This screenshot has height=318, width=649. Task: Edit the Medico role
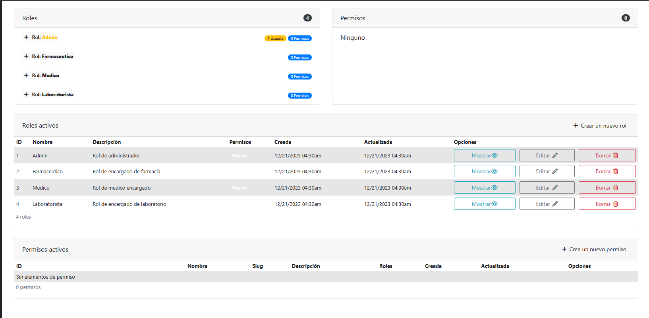tap(547, 188)
